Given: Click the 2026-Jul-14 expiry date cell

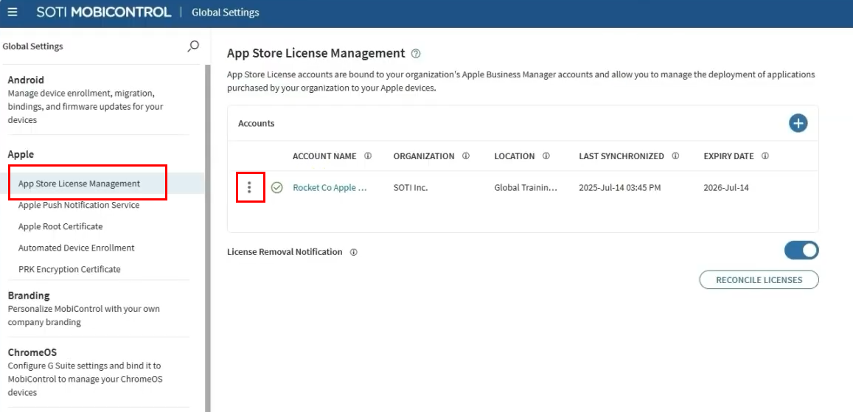Looking at the screenshot, I should coord(725,187).
